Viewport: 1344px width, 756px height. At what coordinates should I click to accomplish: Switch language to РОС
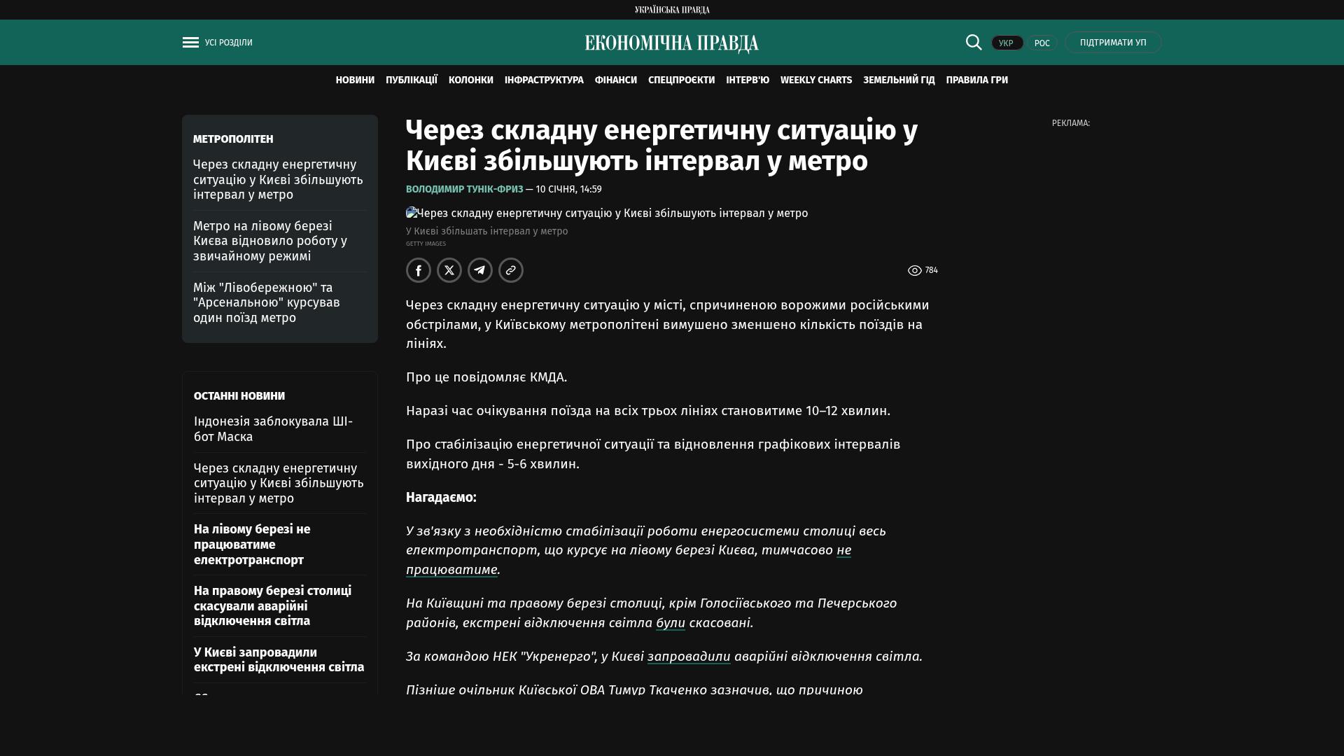point(1042,43)
